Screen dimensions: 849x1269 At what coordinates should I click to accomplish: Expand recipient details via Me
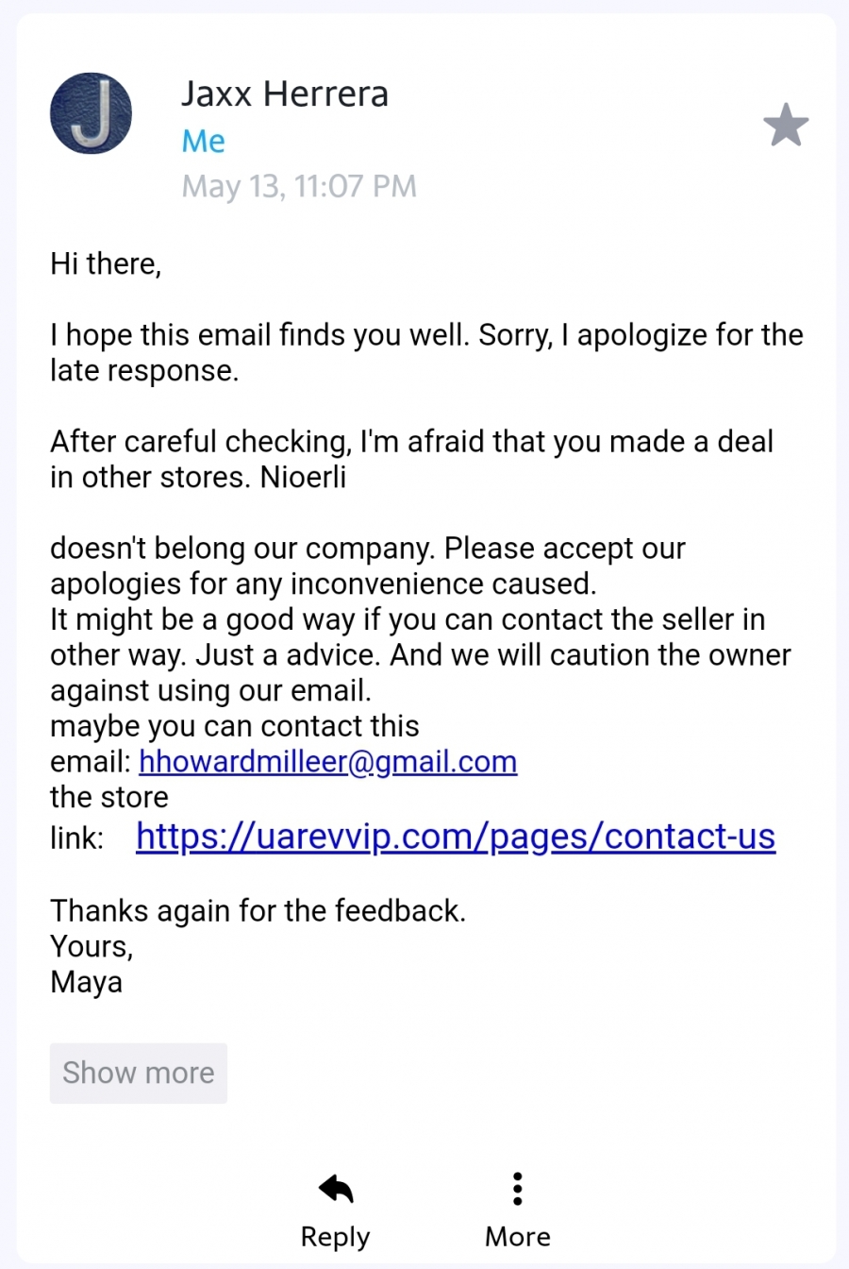tap(204, 141)
